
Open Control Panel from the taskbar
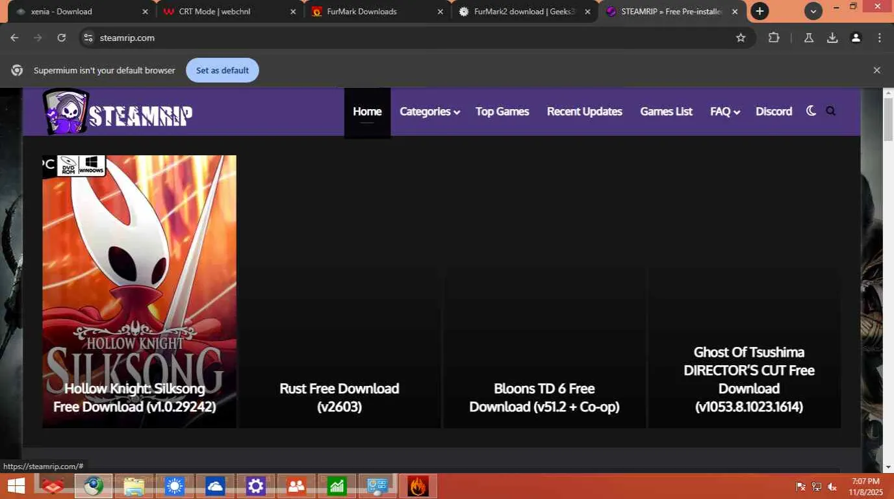point(377,486)
